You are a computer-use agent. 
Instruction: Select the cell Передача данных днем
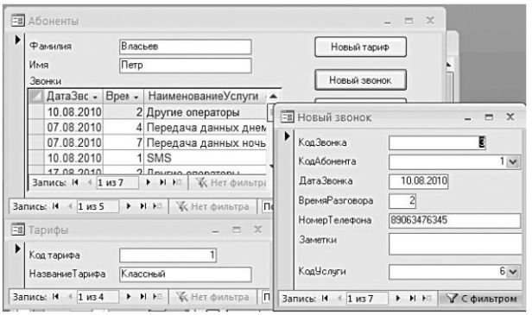tap(206, 128)
